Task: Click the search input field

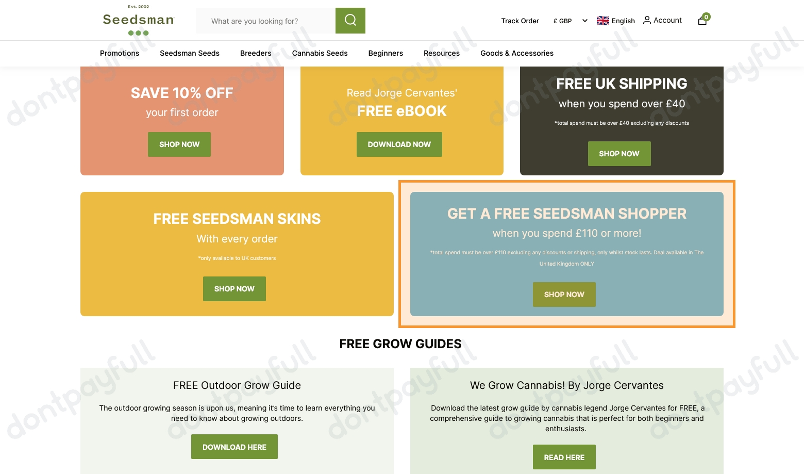Action: coord(265,21)
